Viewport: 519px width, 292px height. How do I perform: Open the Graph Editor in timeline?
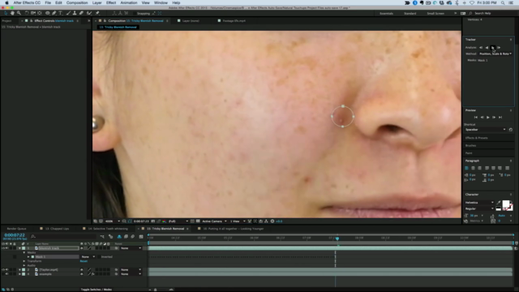click(x=141, y=236)
